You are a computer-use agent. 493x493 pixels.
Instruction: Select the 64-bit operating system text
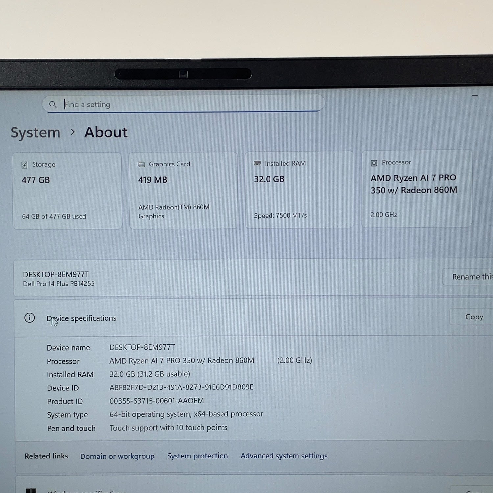click(186, 414)
